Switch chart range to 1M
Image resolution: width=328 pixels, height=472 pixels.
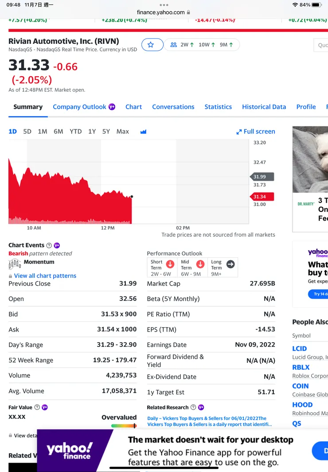tap(43, 132)
